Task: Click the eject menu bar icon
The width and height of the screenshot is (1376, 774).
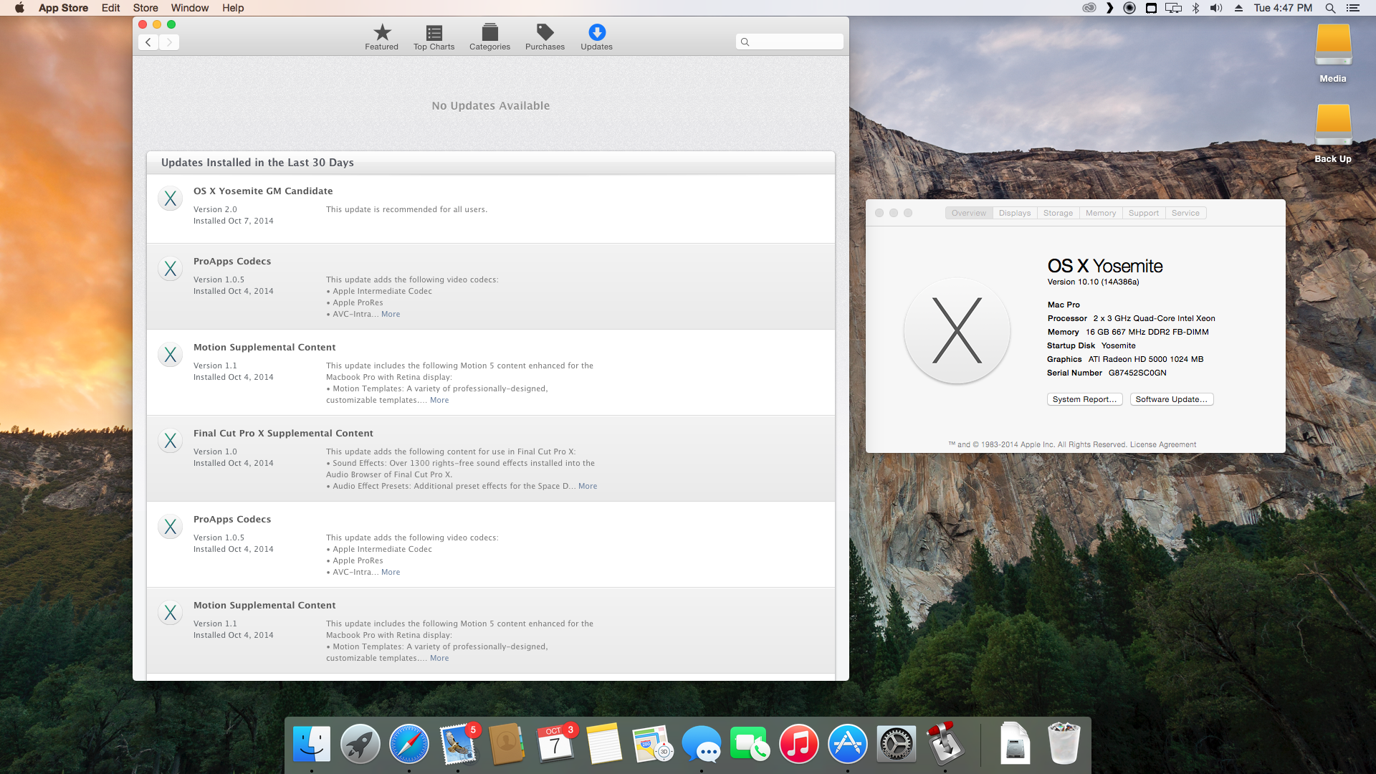Action: 1238,8
